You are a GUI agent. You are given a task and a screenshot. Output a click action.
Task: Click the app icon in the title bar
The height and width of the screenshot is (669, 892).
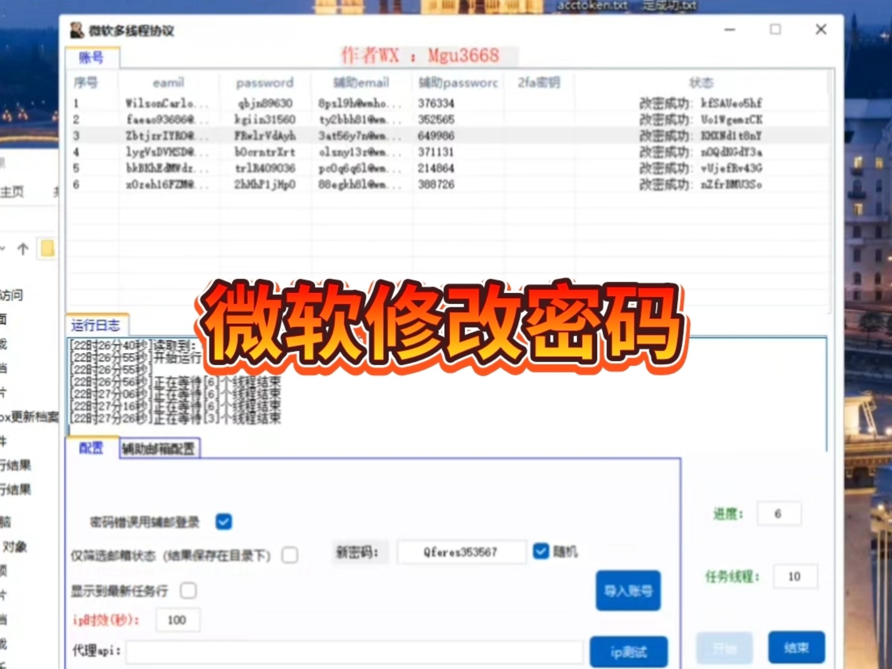pos(77,30)
